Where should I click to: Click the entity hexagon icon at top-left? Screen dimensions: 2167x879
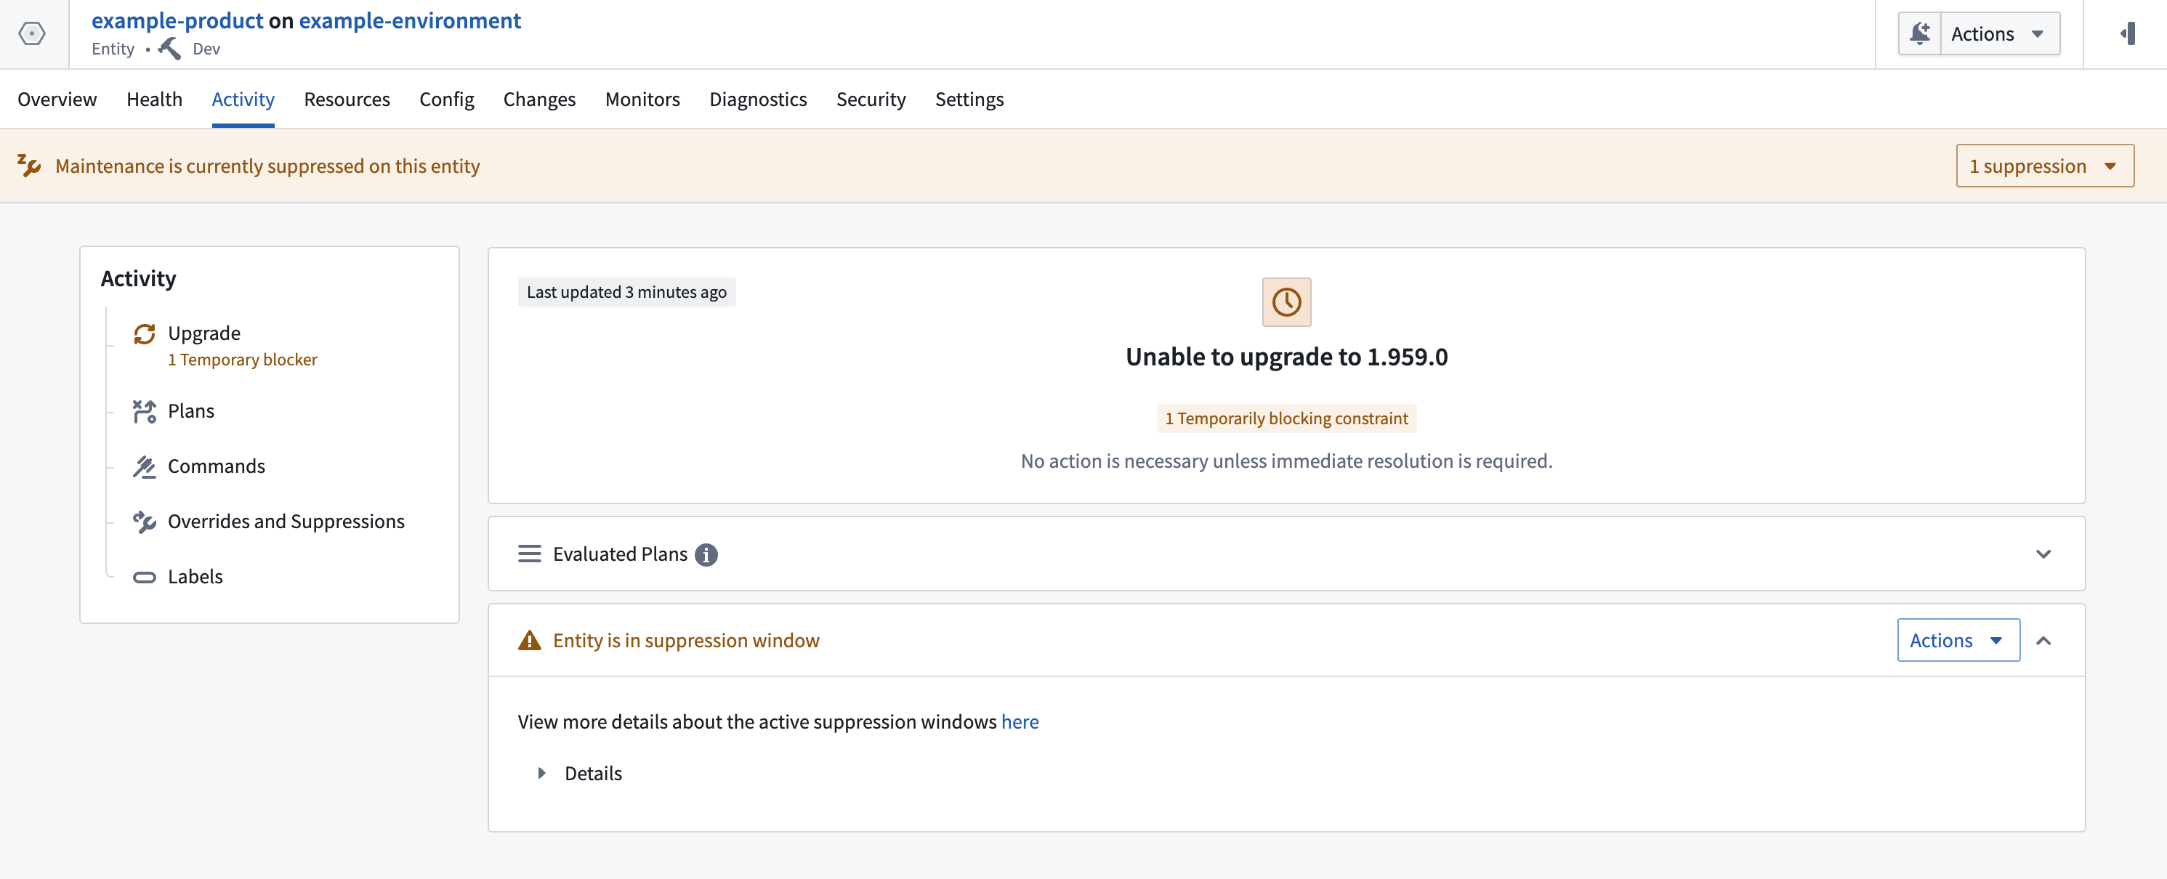[x=32, y=33]
